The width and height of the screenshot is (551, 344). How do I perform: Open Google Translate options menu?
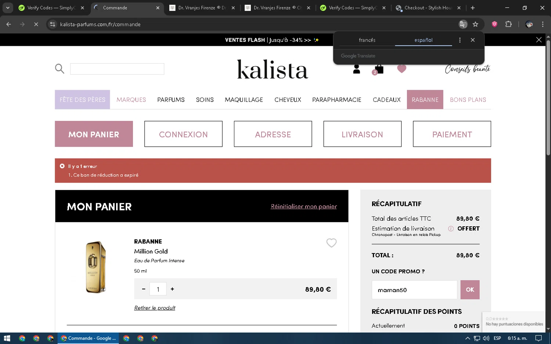pyautogui.click(x=460, y=40)
